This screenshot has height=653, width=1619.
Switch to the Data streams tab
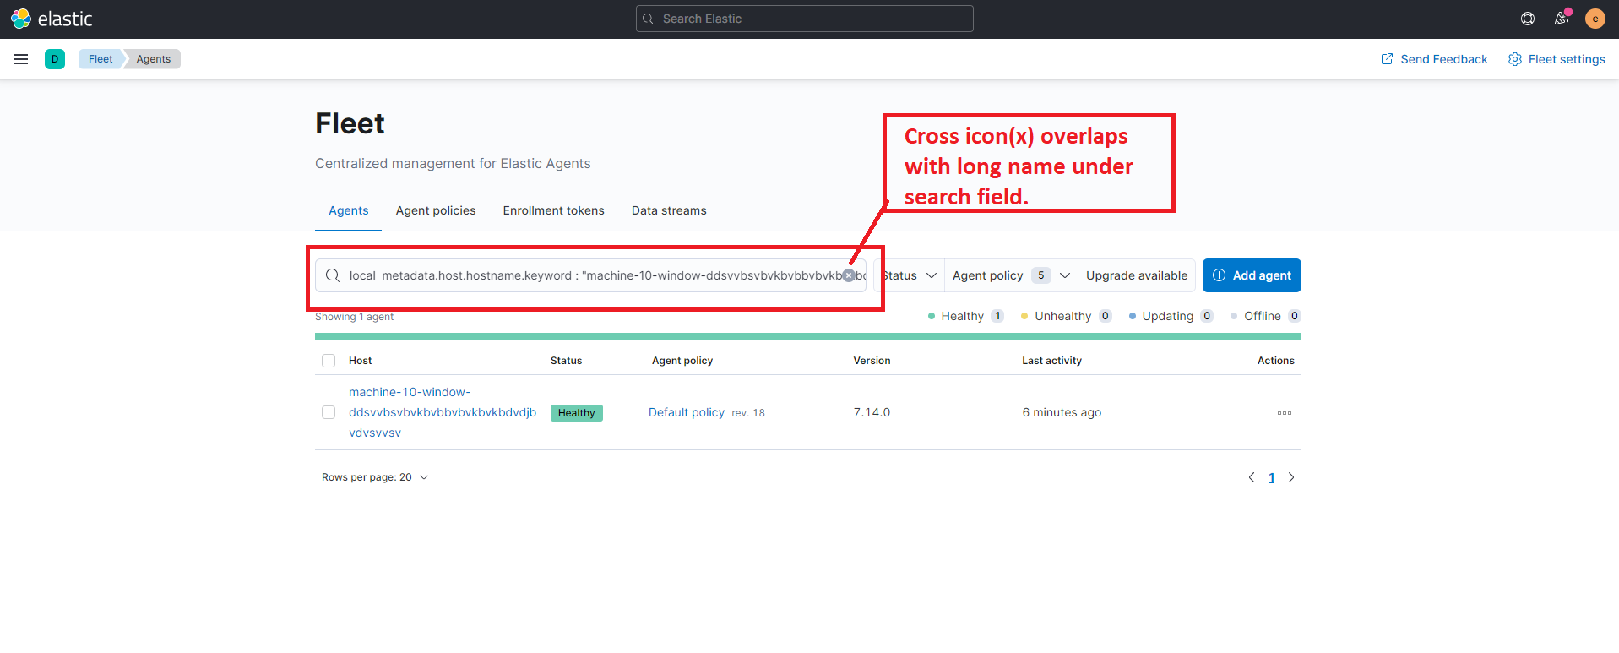[x=669, y=210]
